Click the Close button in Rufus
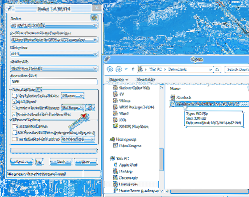 [x=86, y=161]
